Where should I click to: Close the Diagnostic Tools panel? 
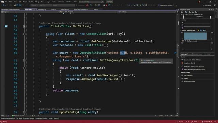tap(213, 10)
